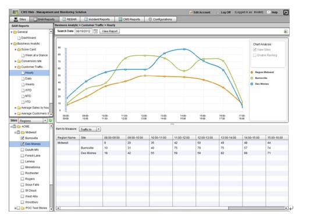
Task: Switch to the Sites tab
Action: [x=20, y=19]
